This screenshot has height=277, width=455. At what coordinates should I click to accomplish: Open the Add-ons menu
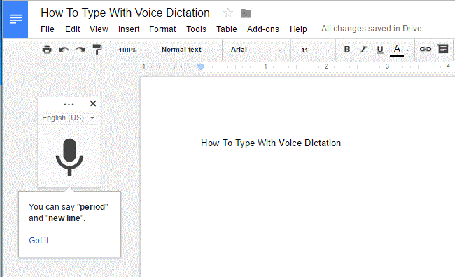(263, 29)
